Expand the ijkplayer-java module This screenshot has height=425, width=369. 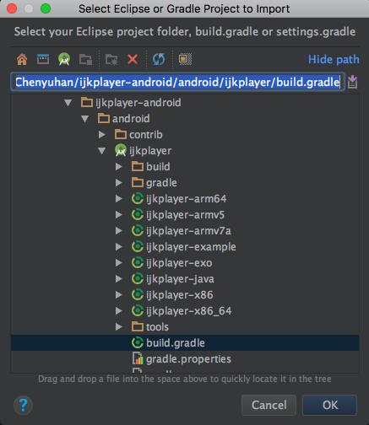119,279
